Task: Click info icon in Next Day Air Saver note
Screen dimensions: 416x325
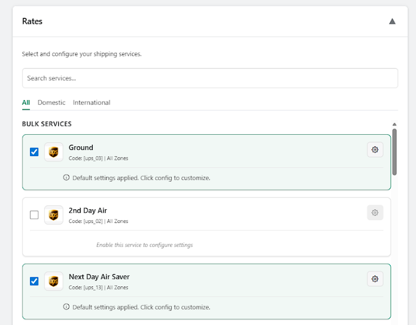Action: pyautogui.click(x=66, y=307)
